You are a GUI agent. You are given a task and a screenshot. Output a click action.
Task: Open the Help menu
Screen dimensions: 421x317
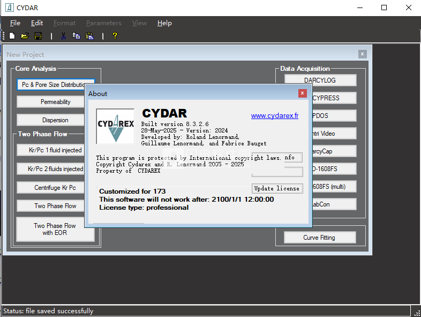coord(164,23)
